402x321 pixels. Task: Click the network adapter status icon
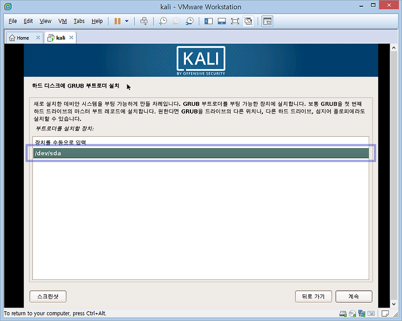(x=362, y=314)
